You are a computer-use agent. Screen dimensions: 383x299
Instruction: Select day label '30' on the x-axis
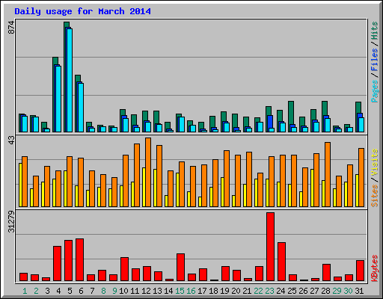click(348, 291)
